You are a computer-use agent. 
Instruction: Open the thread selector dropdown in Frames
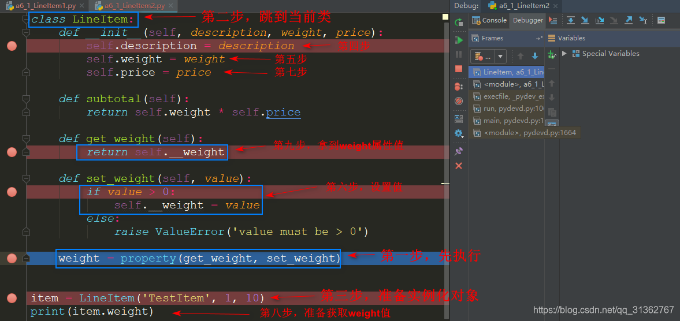pos(501,57)
